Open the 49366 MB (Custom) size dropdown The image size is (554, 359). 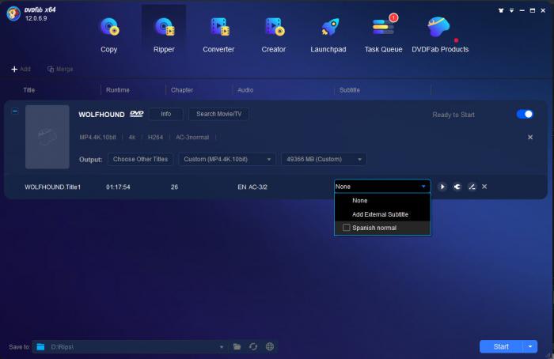tap(324, 159)
